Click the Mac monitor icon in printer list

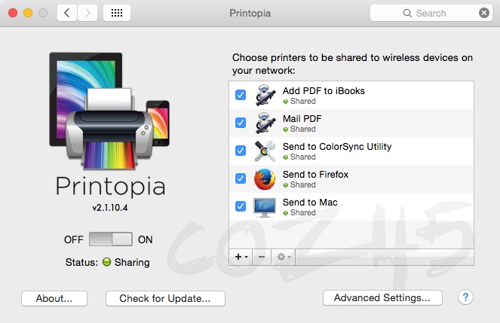pos(265,207)
